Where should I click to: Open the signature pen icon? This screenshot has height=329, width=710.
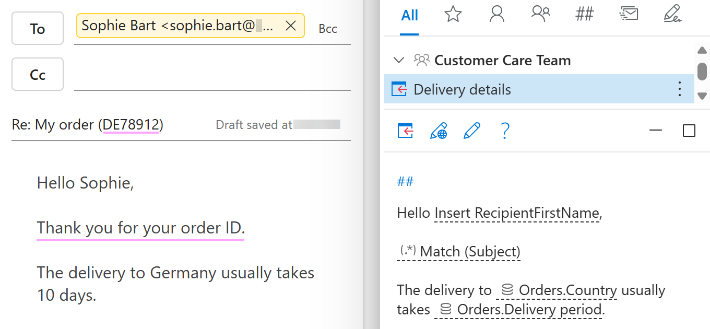click(x=672, y=15)
